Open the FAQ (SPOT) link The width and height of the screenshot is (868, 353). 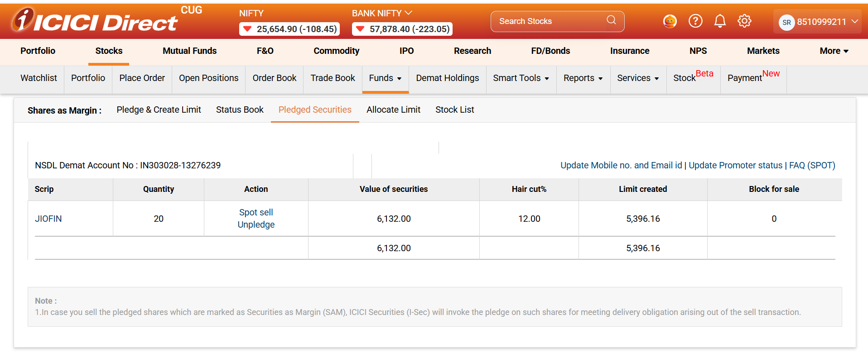click(x=812, y=166)
